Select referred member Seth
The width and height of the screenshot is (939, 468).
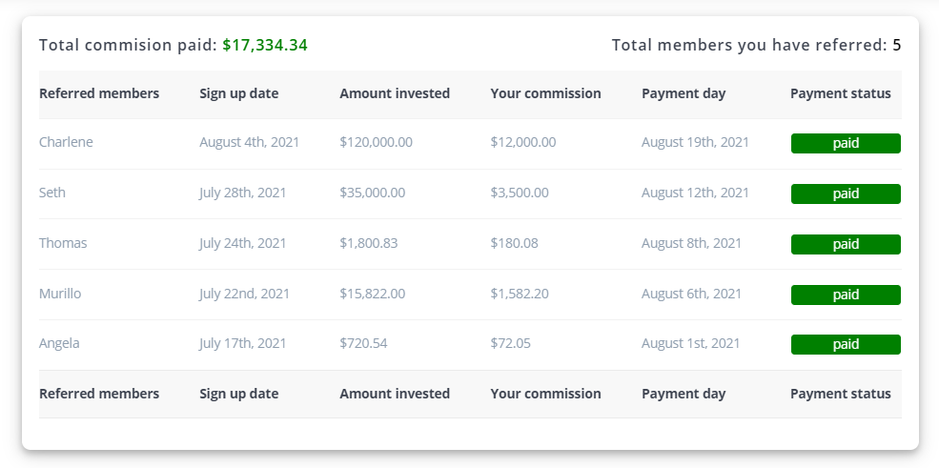click(x=52, y=193)
